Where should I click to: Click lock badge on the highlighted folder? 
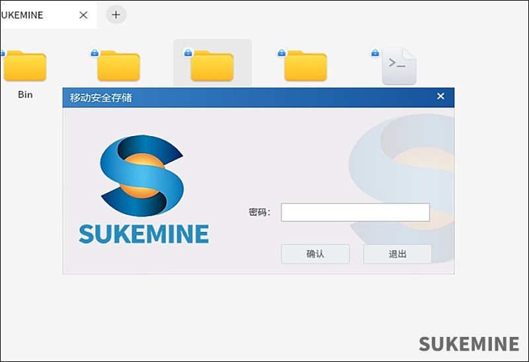188,52
